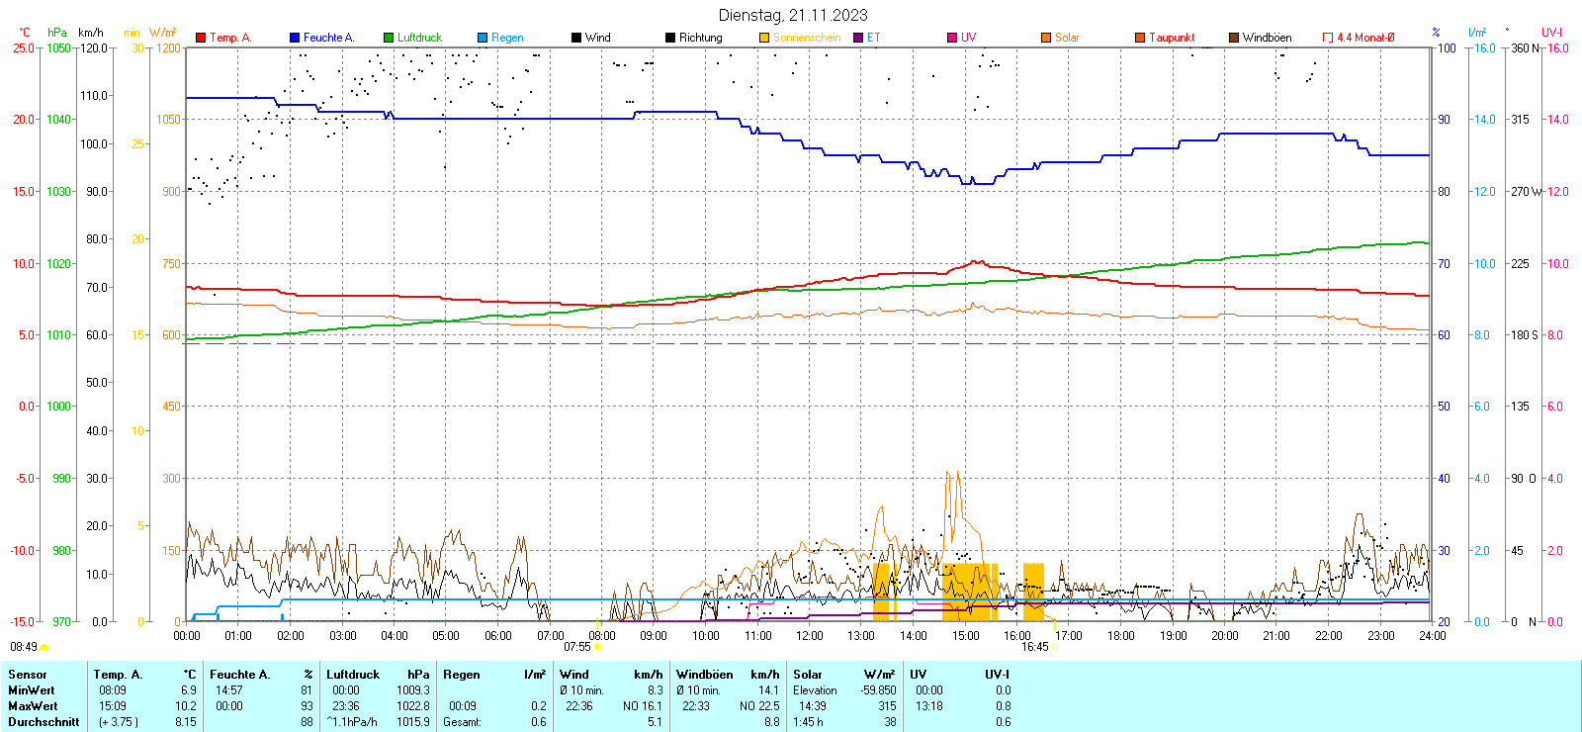Toggle the empty 4.4 Monat-Ø checkbox
The height and width of the screenshot is (732, 1582).
(x=1328, y=38)
